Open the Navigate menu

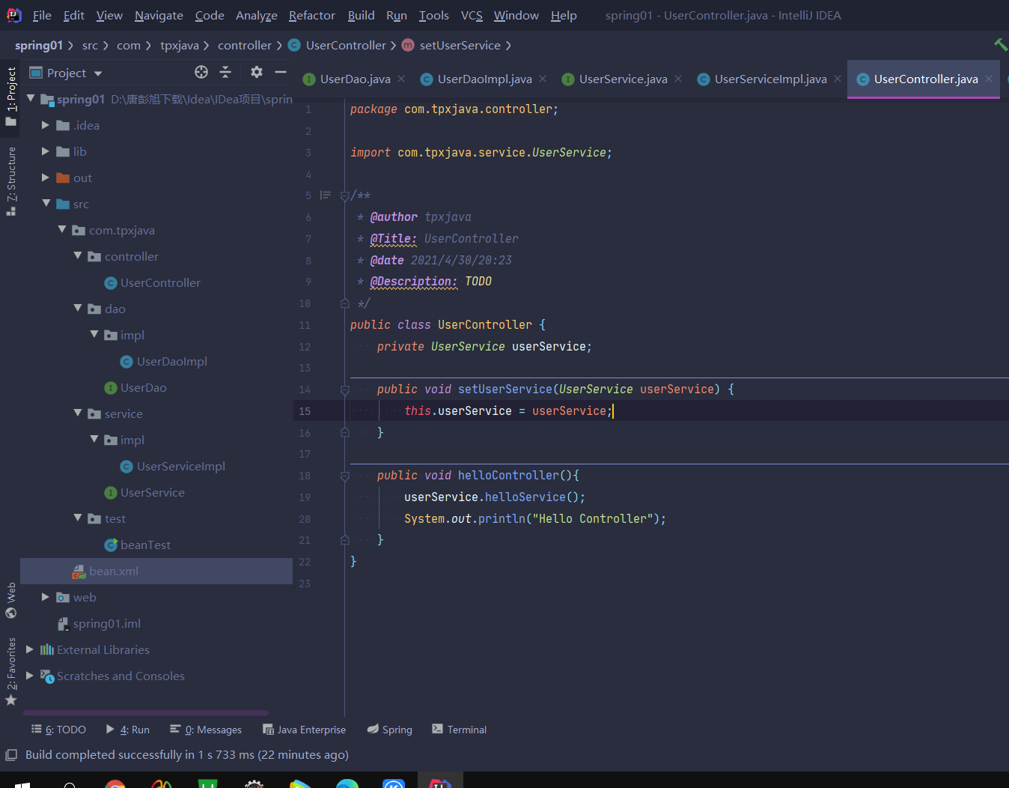(x=159, y=15)
